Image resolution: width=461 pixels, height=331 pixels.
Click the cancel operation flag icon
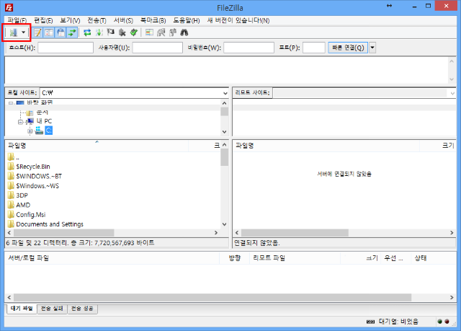click(x=110, y=32)
